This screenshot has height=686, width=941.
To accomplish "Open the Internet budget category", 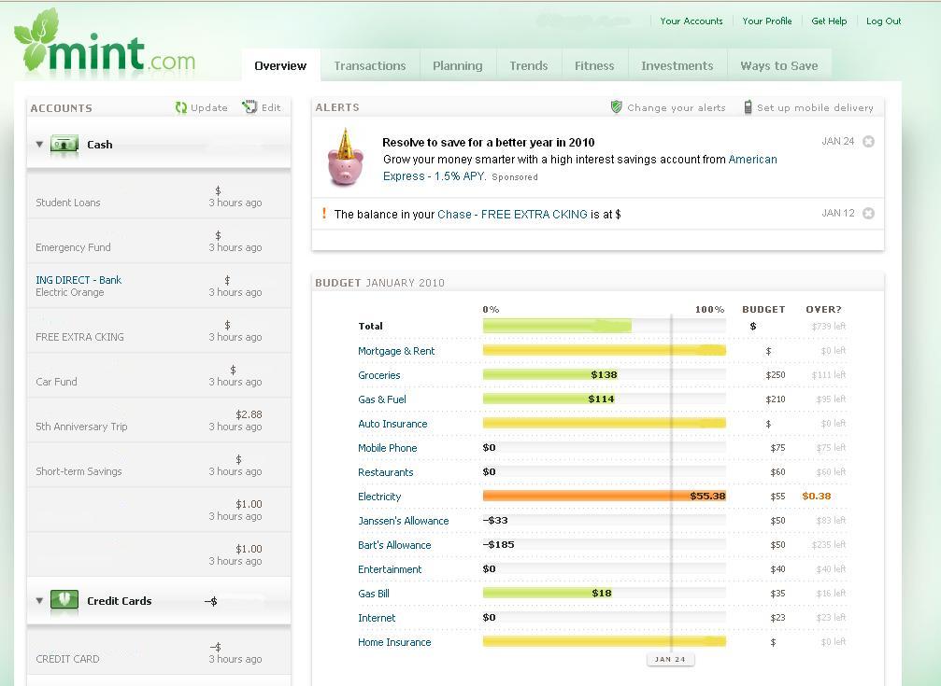I will (x=377, y=618).
